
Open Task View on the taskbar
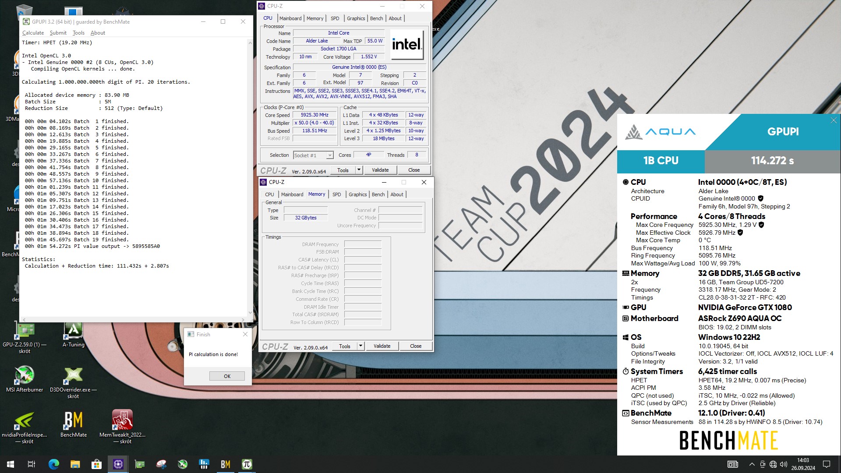pyautogui.click(x=32, y=464)
